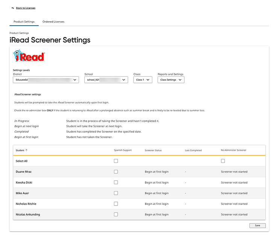Image resolution: width=279 pixels, height=239 pixels.
Task: Open the Reports and Settings dropdown
Action: point(171,80)
